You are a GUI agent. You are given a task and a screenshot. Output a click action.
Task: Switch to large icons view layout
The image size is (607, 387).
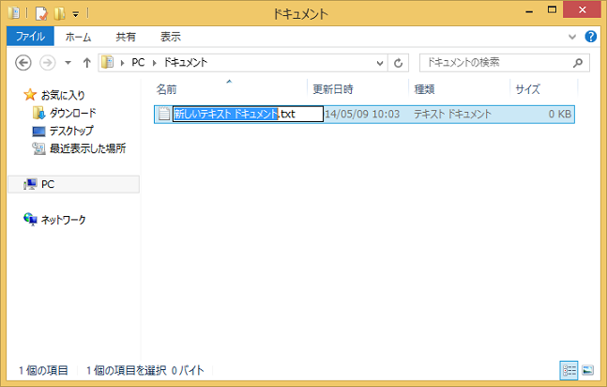[x=587, y=370]
